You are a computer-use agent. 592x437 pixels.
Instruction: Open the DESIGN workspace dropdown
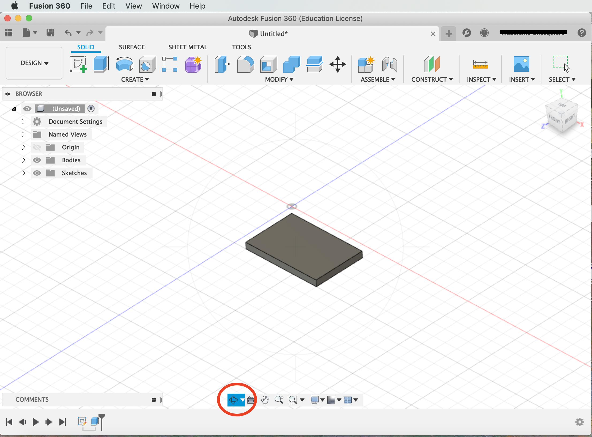(x=34, y=63)
